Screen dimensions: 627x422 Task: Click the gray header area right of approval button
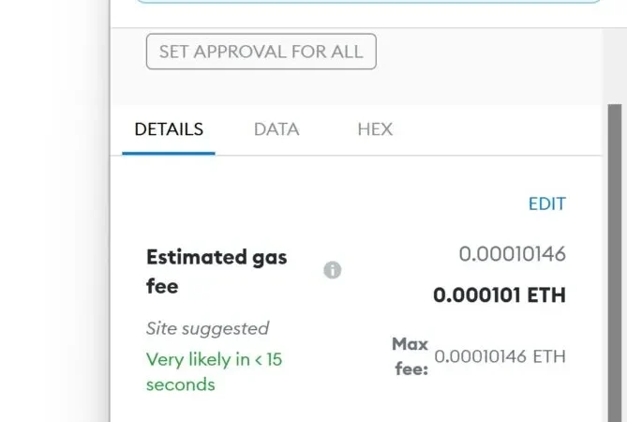pos(488,66)
